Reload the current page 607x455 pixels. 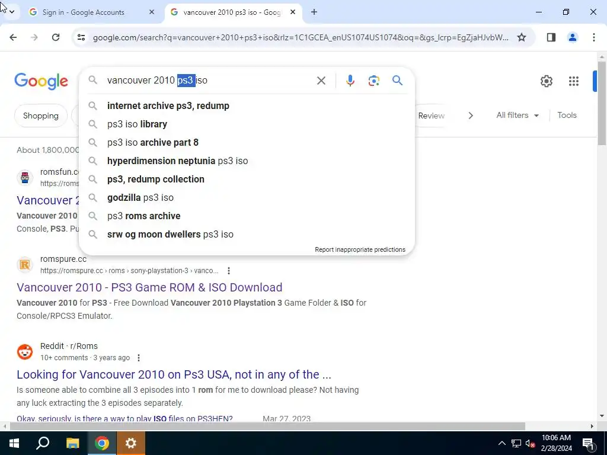56,37
